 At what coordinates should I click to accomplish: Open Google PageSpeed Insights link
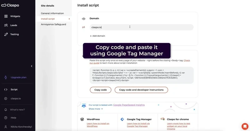[129, 105]
